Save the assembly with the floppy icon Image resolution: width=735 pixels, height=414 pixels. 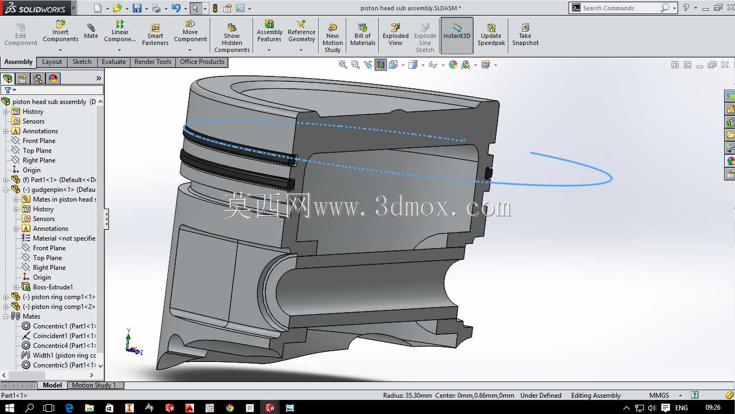tap(137, 8)
